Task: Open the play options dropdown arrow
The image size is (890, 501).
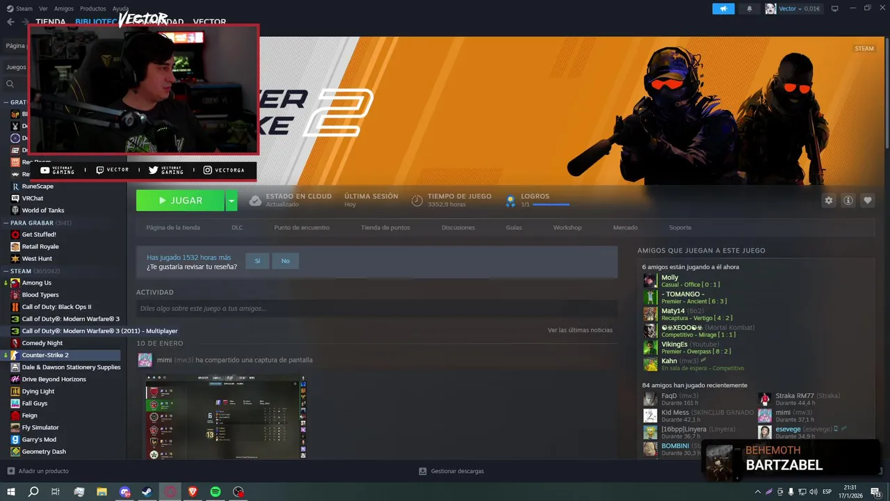Action: pyautogui.click(x=231, y=200)
